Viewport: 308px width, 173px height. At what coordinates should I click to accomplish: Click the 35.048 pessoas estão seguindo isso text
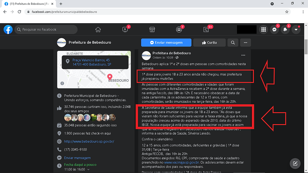coord(91,125)
